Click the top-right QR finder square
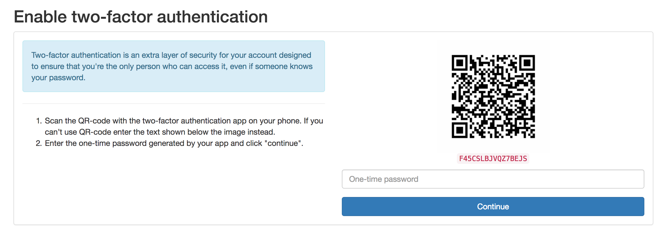 tap(527, 63)
